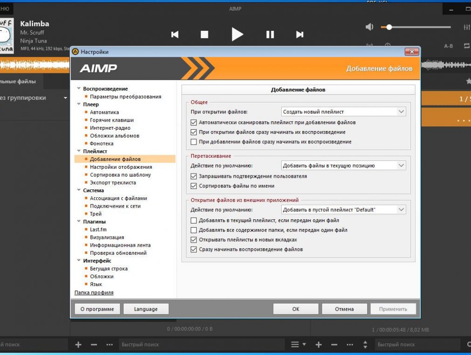Collapse the Воспроизведение tree section

click(x=79, y=88)
